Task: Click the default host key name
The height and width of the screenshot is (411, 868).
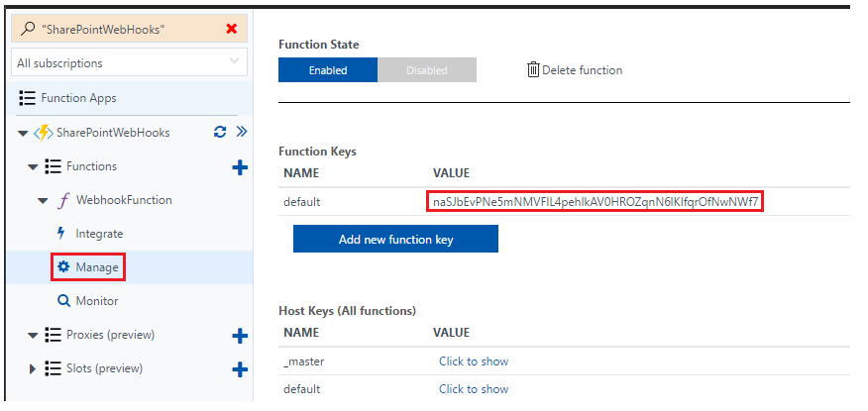Action: [301, 389]
